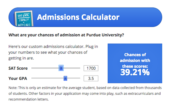Click the Note disclaimer paragraph text
Viewport: 174px width, 108px height.
(x=85, y=93)
